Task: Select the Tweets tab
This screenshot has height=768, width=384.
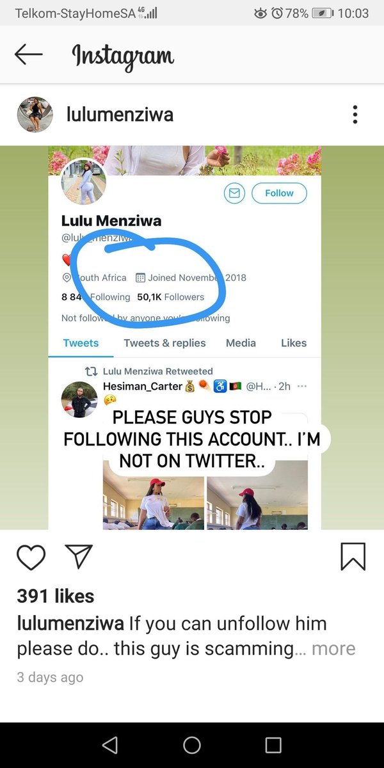Action: (x=81, y=343)
